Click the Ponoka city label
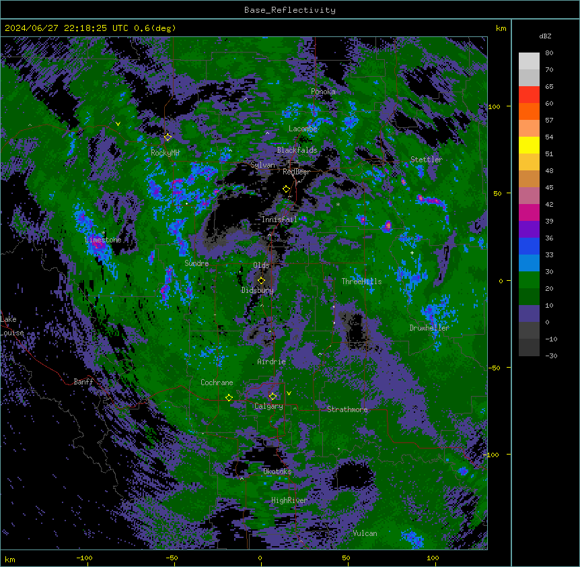The image size is (580, 567). pos(323,92)
